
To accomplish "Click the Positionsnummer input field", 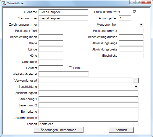I will click(x=131, y=31).
